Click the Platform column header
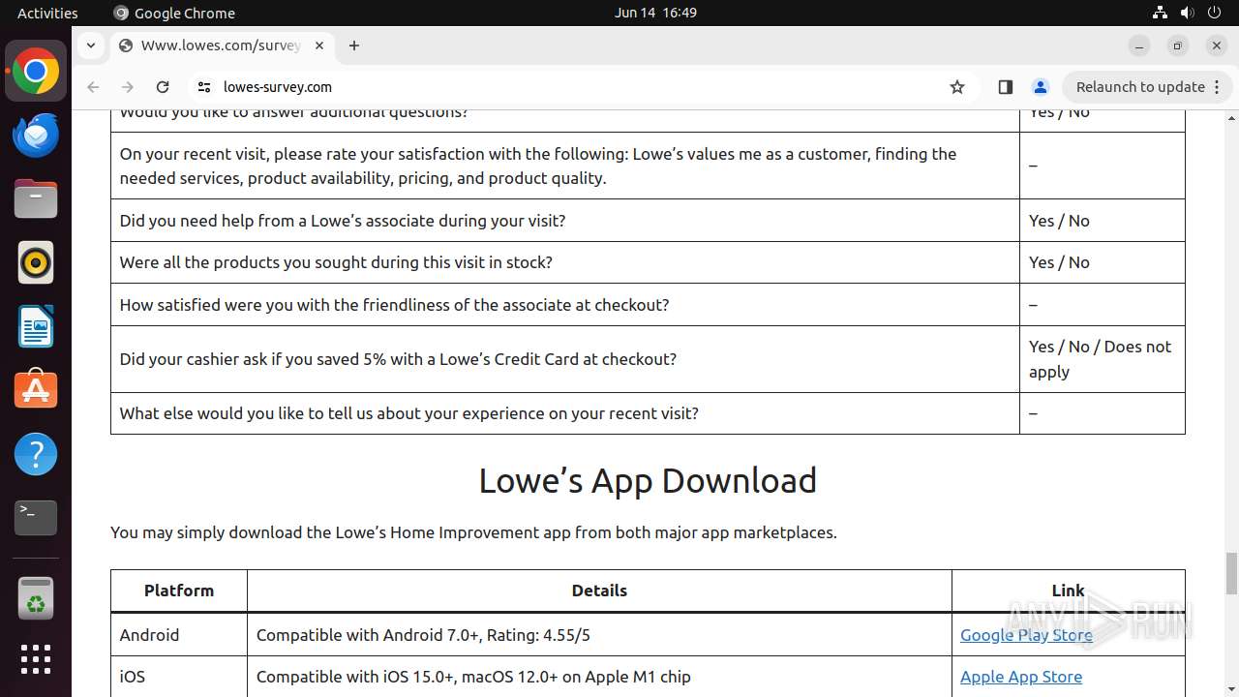This screenshot has height=697, width=1239. [179, 591]
